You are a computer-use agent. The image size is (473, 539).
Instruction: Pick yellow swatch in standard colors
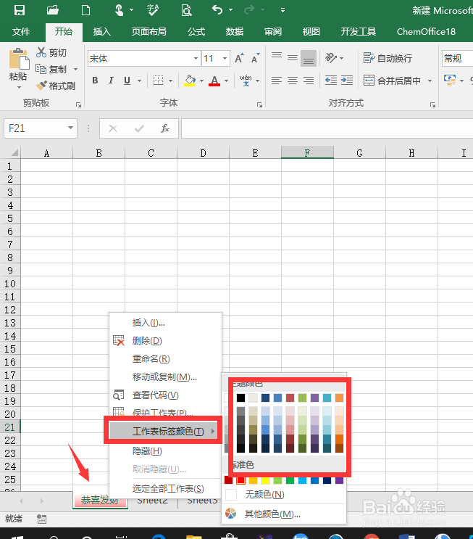(x=265, y=480)
